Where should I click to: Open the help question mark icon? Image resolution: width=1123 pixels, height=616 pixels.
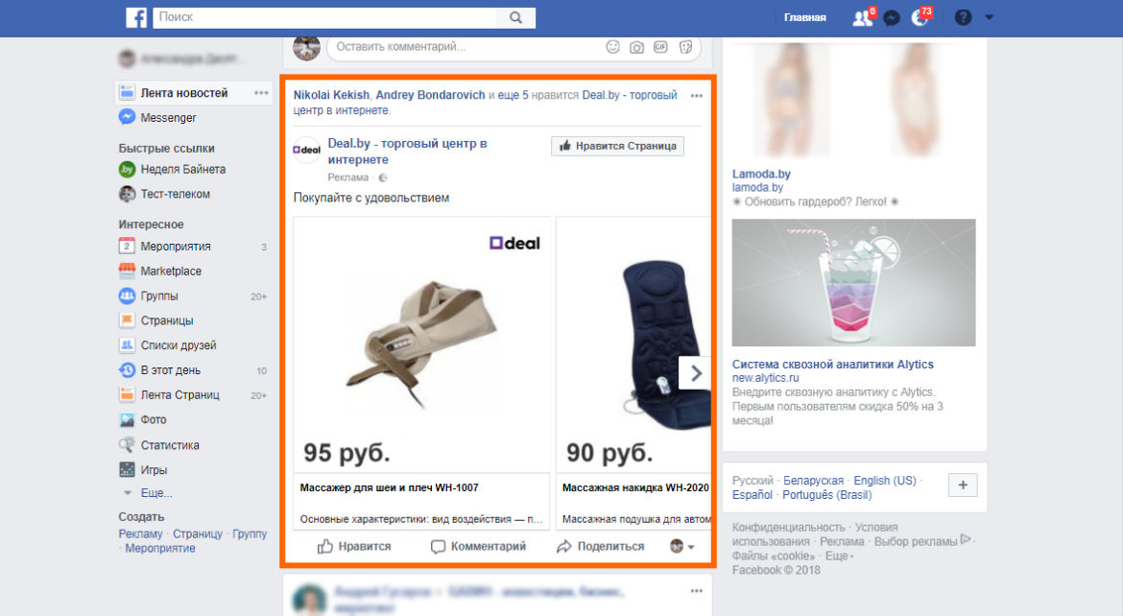coord(964,17)
